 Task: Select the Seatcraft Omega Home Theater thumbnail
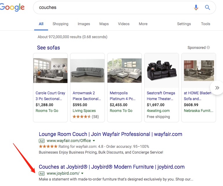click(x=162, y=71)
